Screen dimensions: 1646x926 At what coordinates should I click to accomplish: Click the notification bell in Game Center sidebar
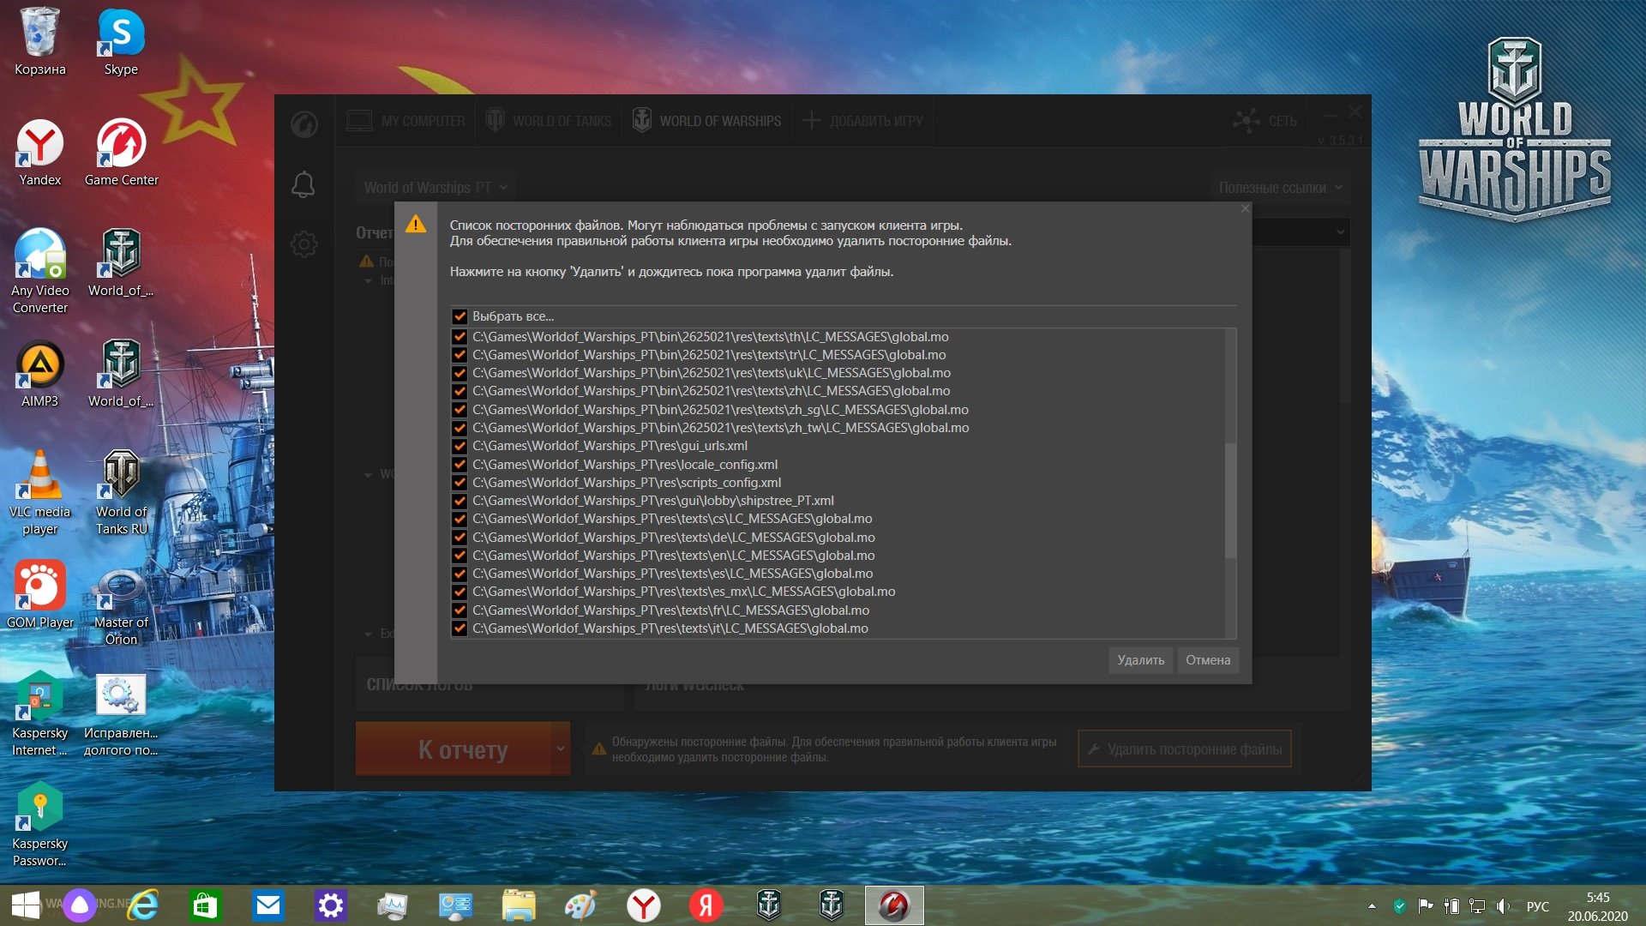(303, 184)
